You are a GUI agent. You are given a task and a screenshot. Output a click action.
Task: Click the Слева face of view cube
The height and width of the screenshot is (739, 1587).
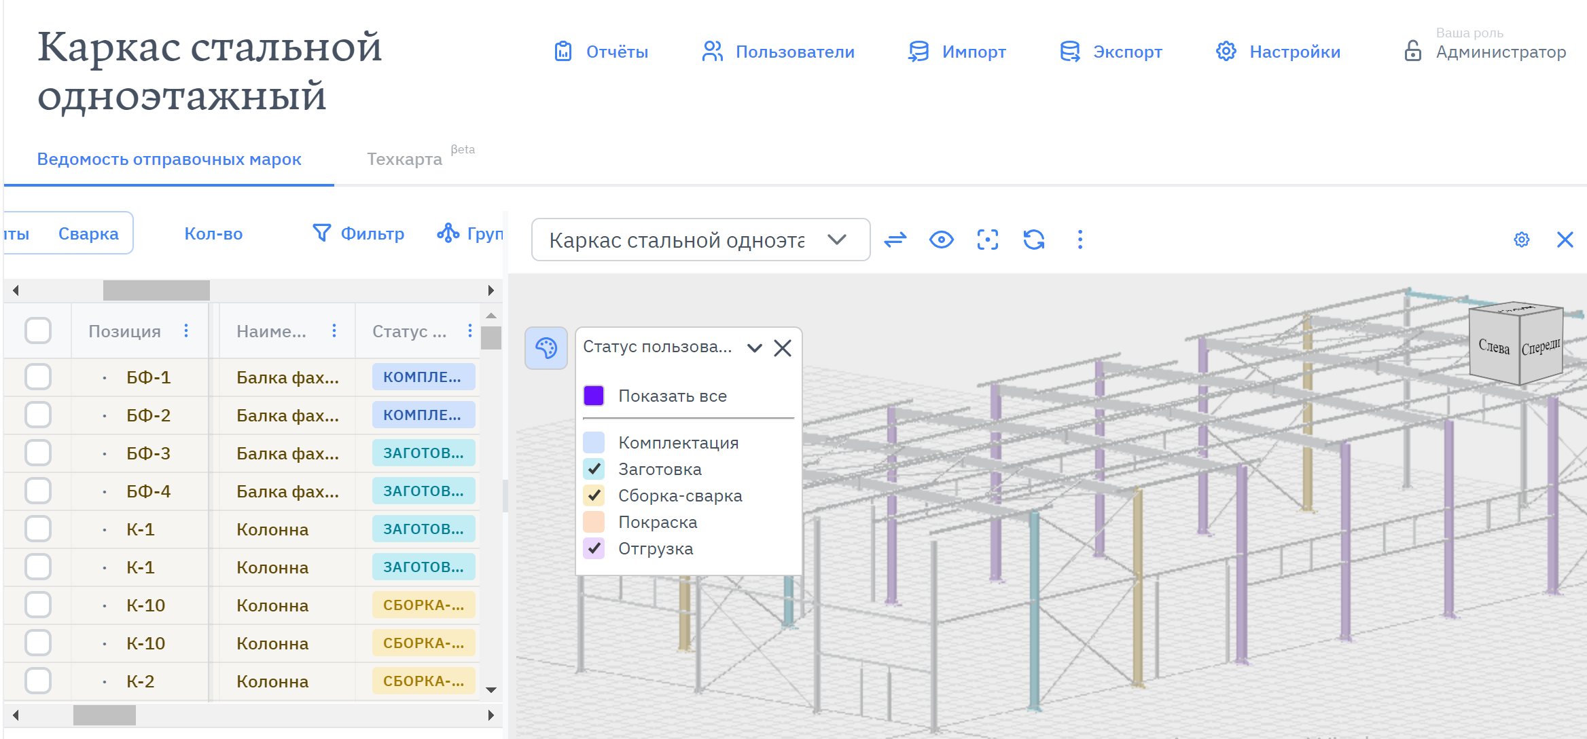click(x=1494, y=347)
